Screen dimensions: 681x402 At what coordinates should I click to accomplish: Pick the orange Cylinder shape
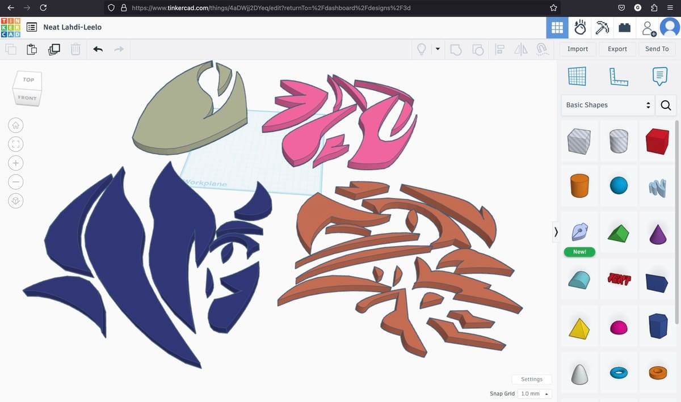tap(579, 185)
